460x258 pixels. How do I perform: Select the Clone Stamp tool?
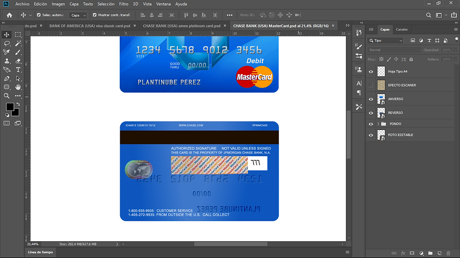click(x=7, y=61)
